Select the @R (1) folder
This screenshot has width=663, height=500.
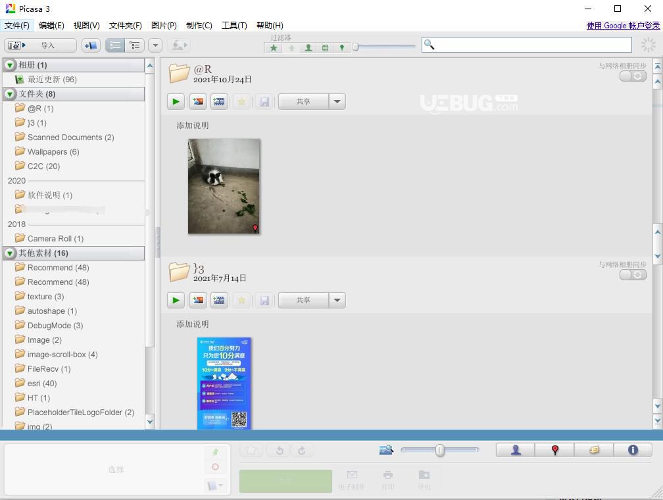pyautogui.click(x=40, y=109)
